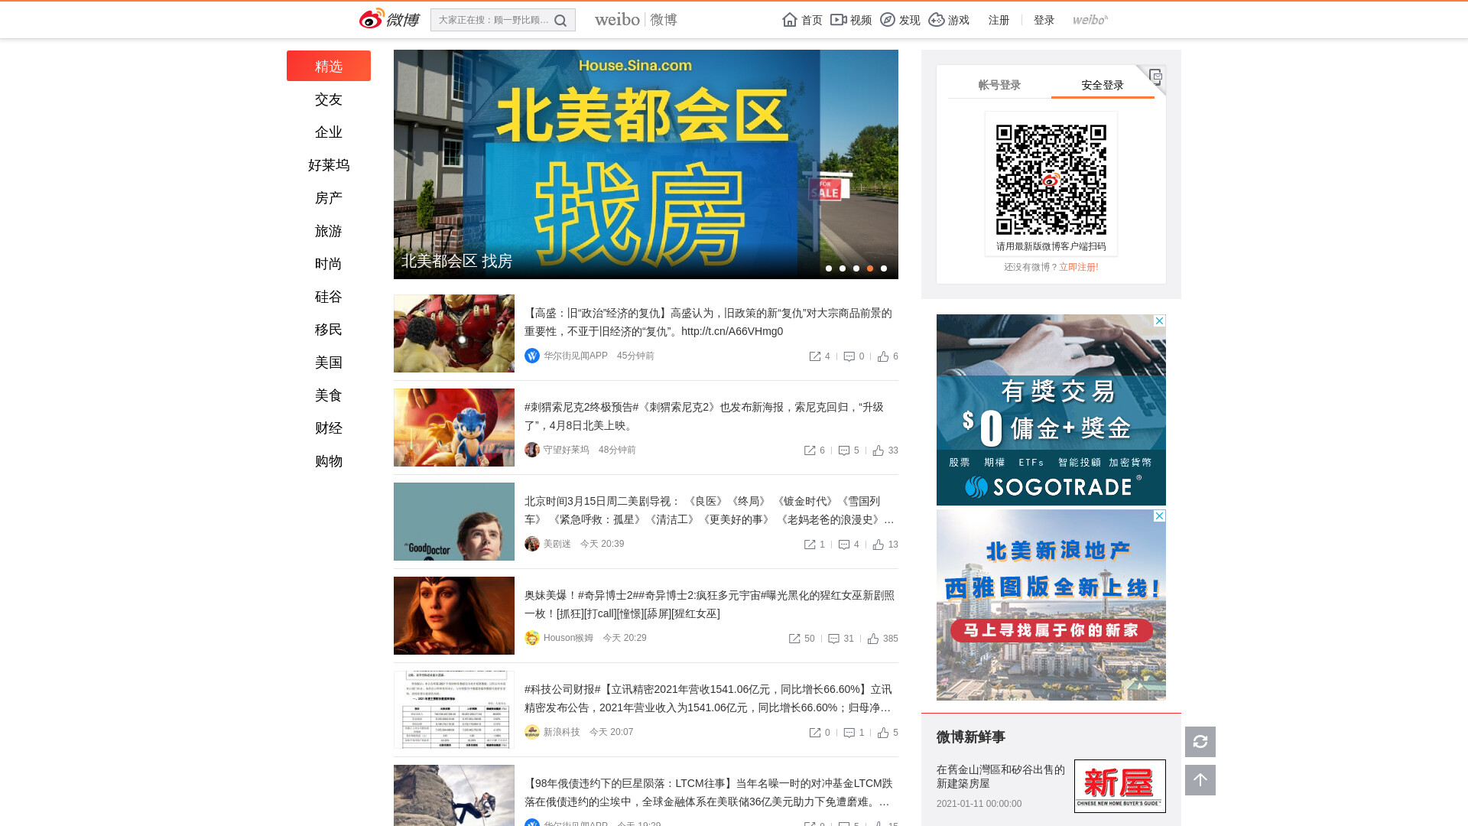Select second carousel dot

tap(843, 268)
